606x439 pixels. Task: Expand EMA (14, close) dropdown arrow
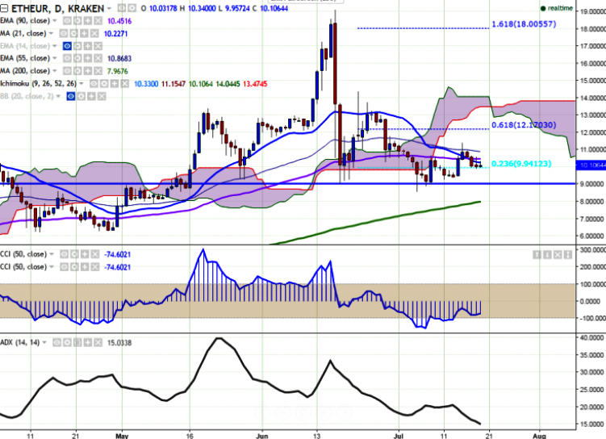(55, 46)
